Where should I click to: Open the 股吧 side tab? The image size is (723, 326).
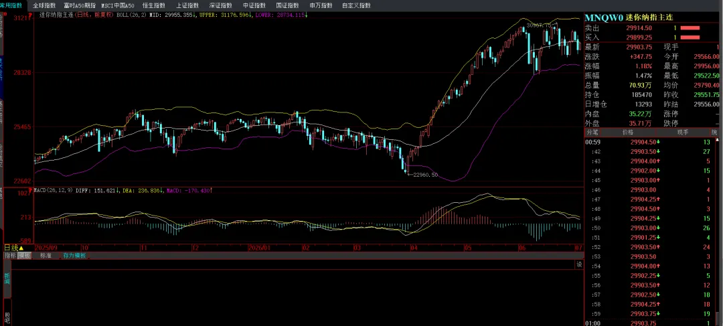pyautogui.click(x=7, y=318)
